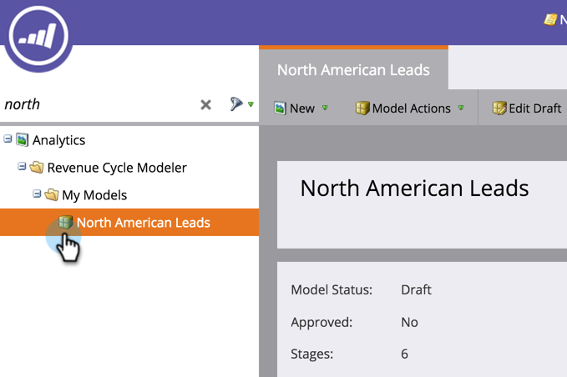Collapse the Revenue Cycle Modeler folder
Image resolution: width=567 pixels, height=377 pixels.
(x=22, y=167)
